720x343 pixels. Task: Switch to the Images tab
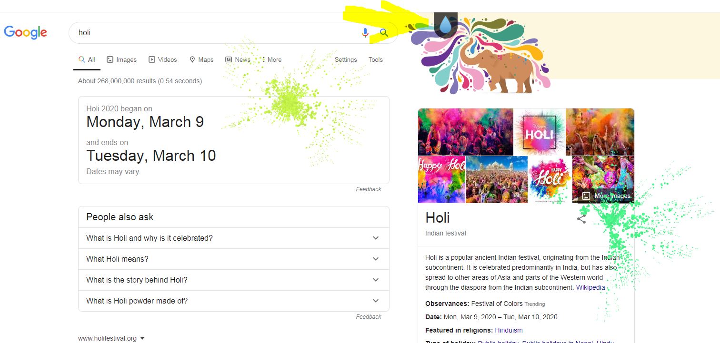pos(121,59)
